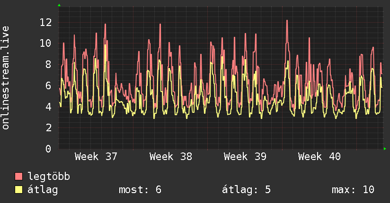Image resolution: width=390 pixels, height=203 pixels.
Task: Click the 'max: 10' statistic
Action: coord(353,190)
